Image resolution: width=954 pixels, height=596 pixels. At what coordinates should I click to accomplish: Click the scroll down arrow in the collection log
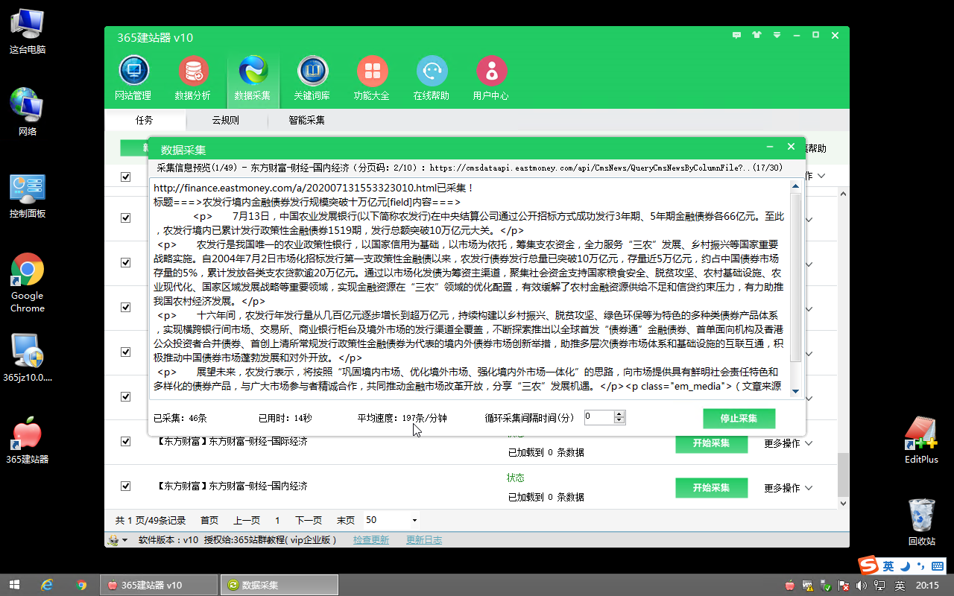(795, 391)
